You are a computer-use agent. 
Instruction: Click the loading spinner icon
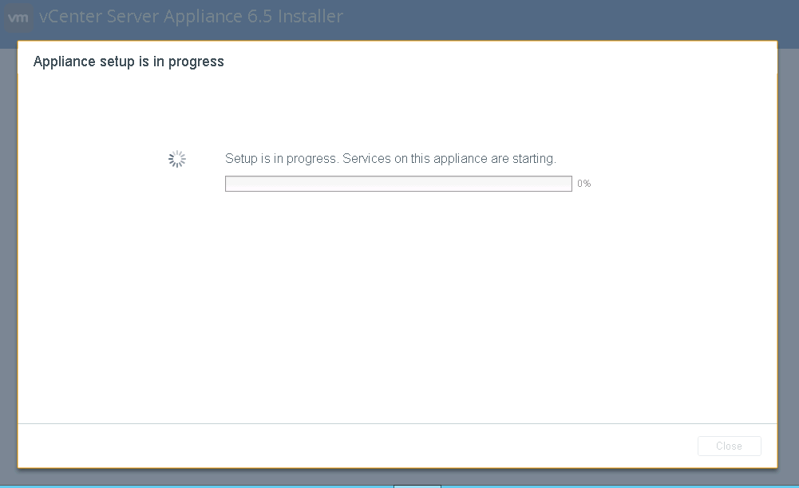(177, 159)
